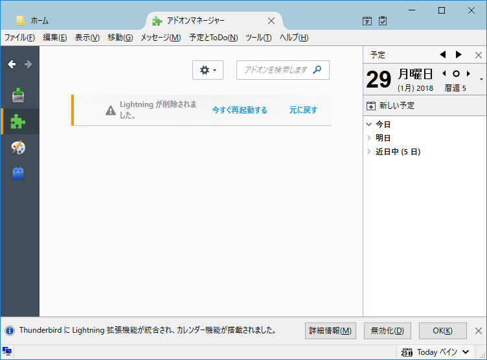This screenshot has width=487, height=360.
Task: Close the アドオンマネージャー tab
Action: pos(271,21)
